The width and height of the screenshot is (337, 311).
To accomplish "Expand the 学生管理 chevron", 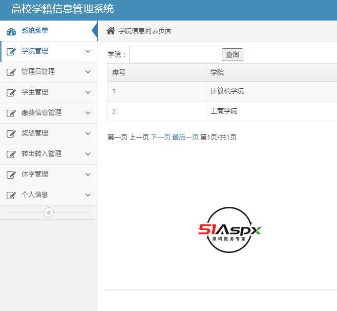I will pos(88,92).
